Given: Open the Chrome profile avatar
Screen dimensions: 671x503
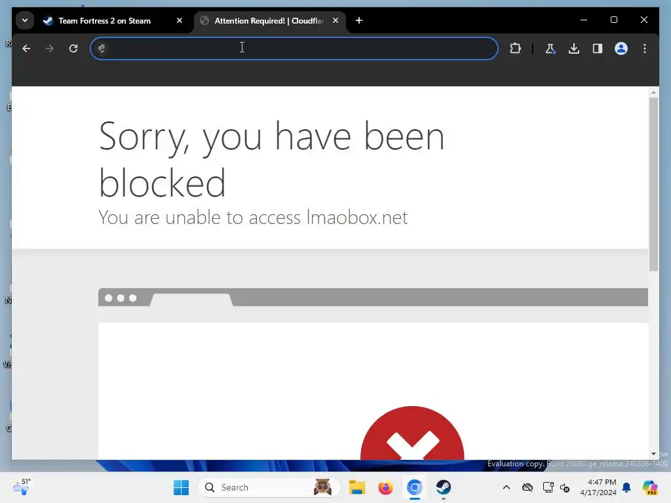Looking at the screenshot, I should click(621, 48).
